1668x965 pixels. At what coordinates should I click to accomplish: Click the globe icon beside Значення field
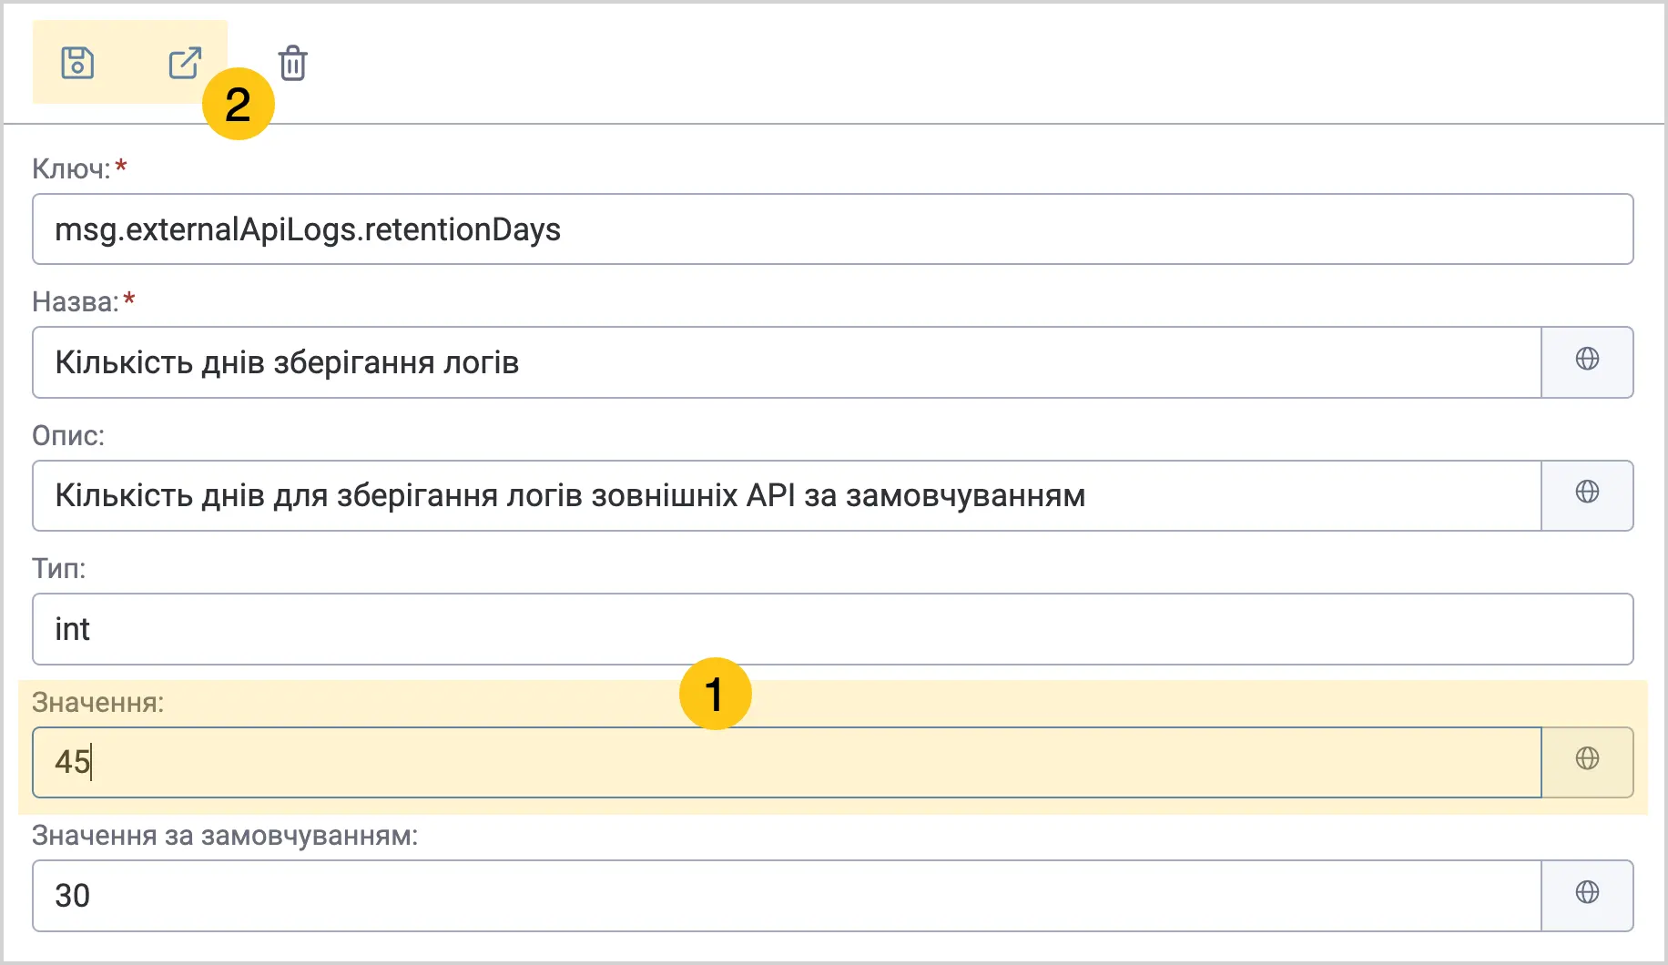click(x=1587, y=759)
